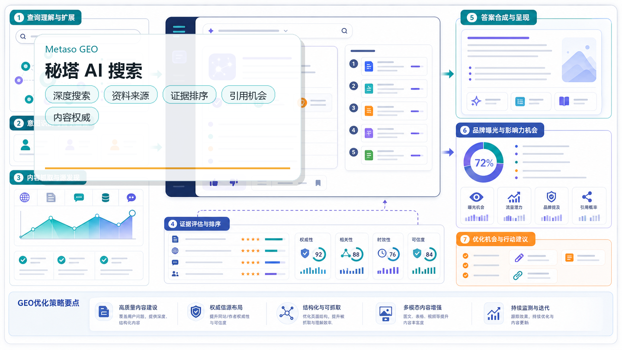Select the 资料来源 tag
This screenshot has height=350, width=622.
click(x=131, y=95)
